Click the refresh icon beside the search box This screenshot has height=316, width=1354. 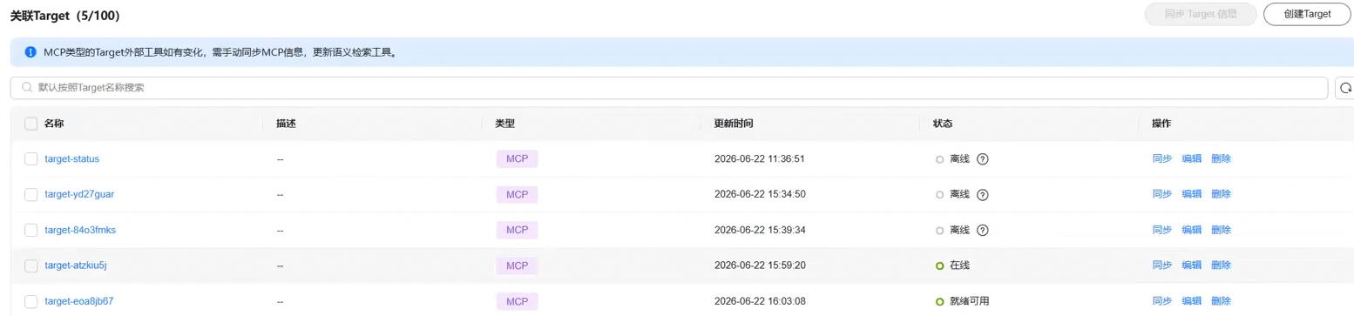tap(1345, 88)
